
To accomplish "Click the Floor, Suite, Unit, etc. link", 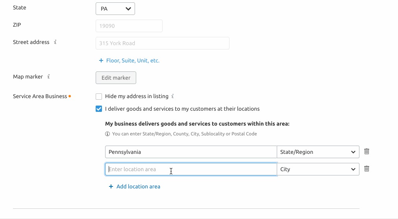I will [x=133, y=60].
